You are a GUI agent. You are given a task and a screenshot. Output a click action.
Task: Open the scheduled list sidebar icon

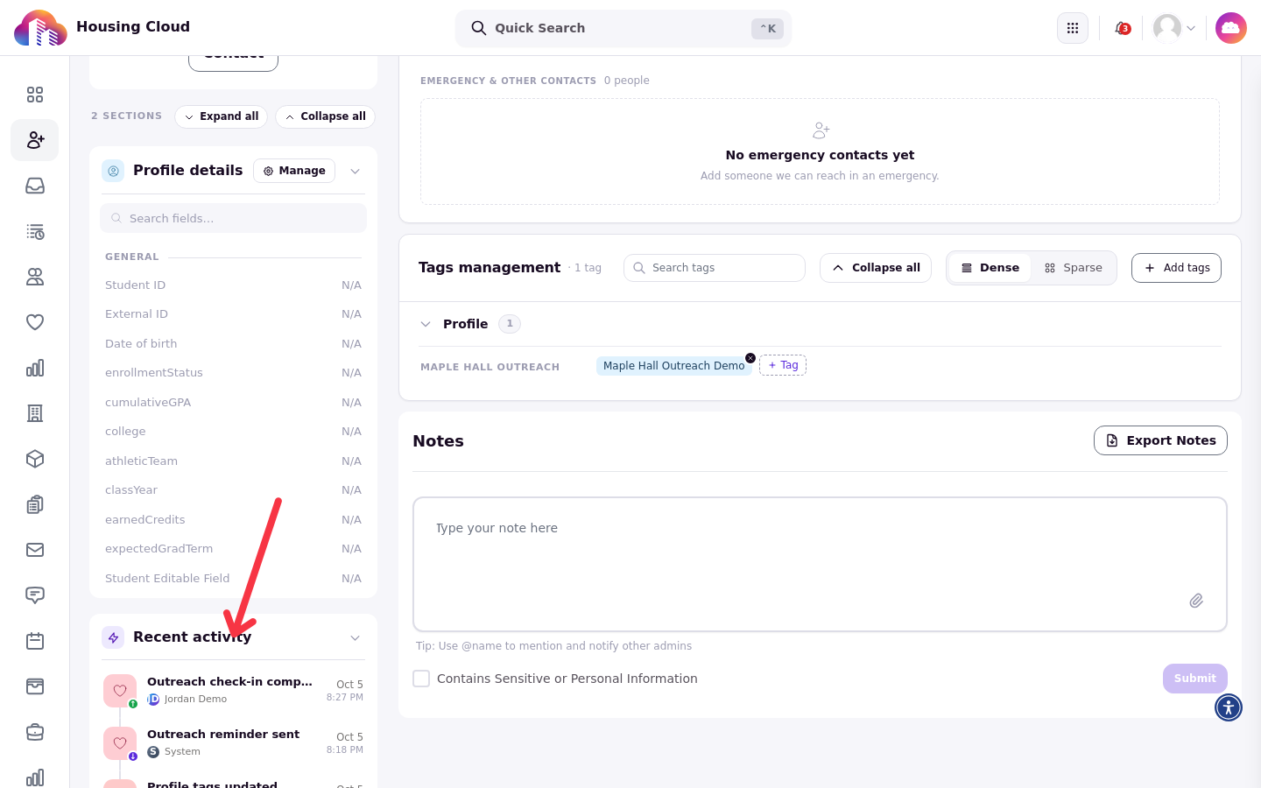point(35,231)
